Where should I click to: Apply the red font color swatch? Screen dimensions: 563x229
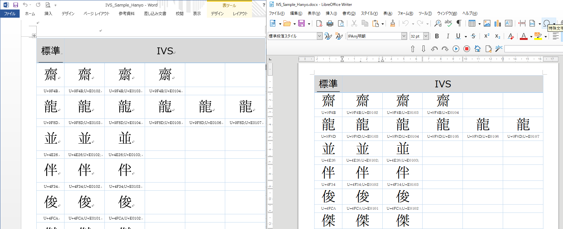coord(524,36)
